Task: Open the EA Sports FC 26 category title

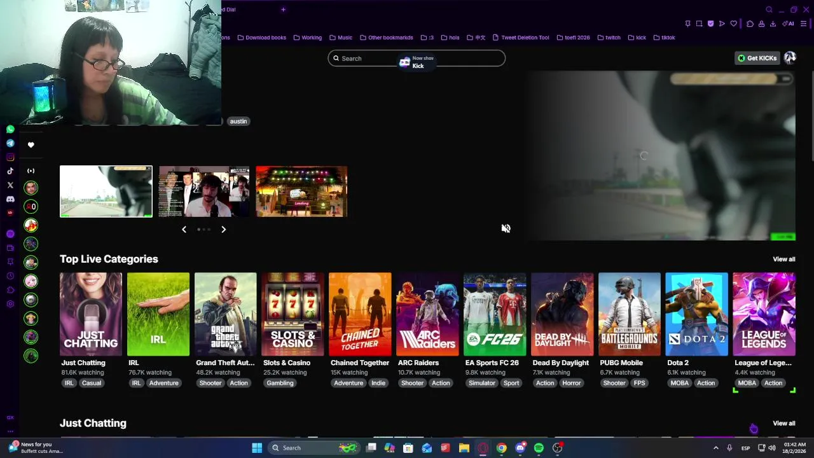Action: [492, 363]
